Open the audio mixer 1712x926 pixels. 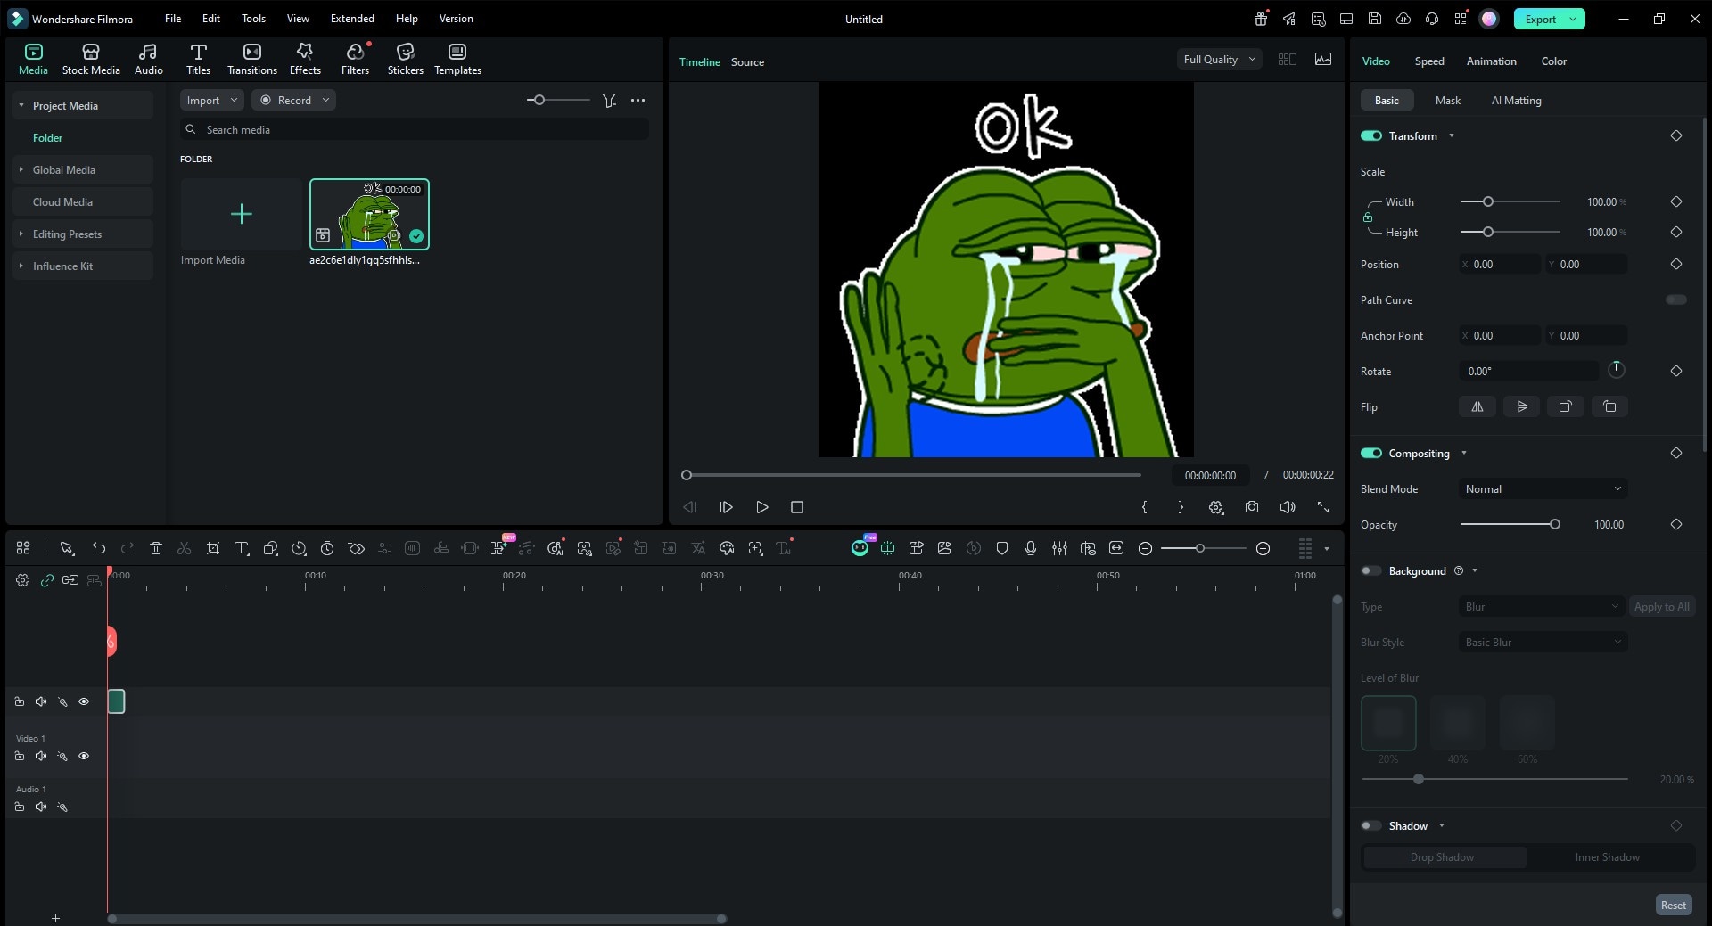coord(1059,548)
